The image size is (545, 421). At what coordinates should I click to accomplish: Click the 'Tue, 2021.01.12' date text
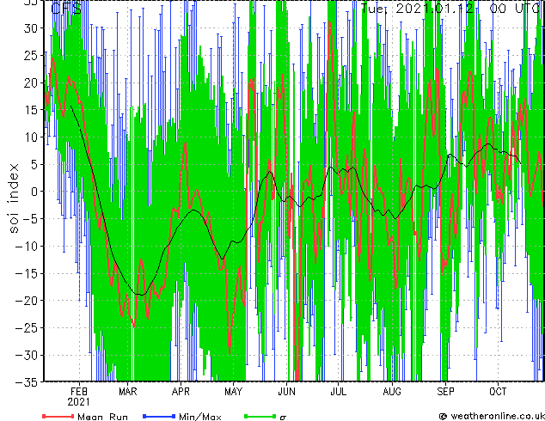(x=417, y=8)
